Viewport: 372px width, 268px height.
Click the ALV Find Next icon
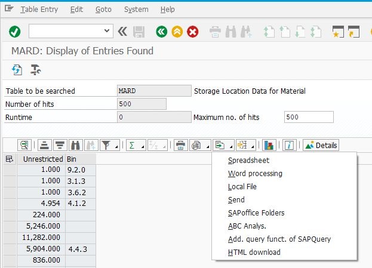pyautogui.click(x=91, y=145)
